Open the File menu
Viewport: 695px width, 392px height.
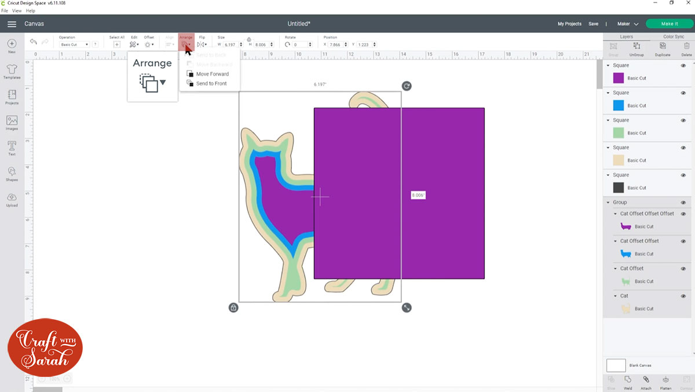tap(5, 10)
